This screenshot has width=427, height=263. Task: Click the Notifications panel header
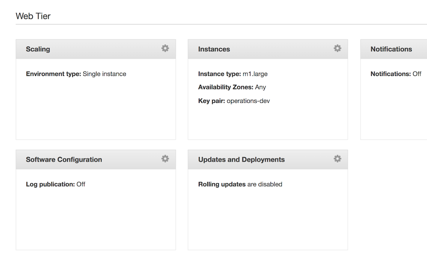[x=391, y=49]
